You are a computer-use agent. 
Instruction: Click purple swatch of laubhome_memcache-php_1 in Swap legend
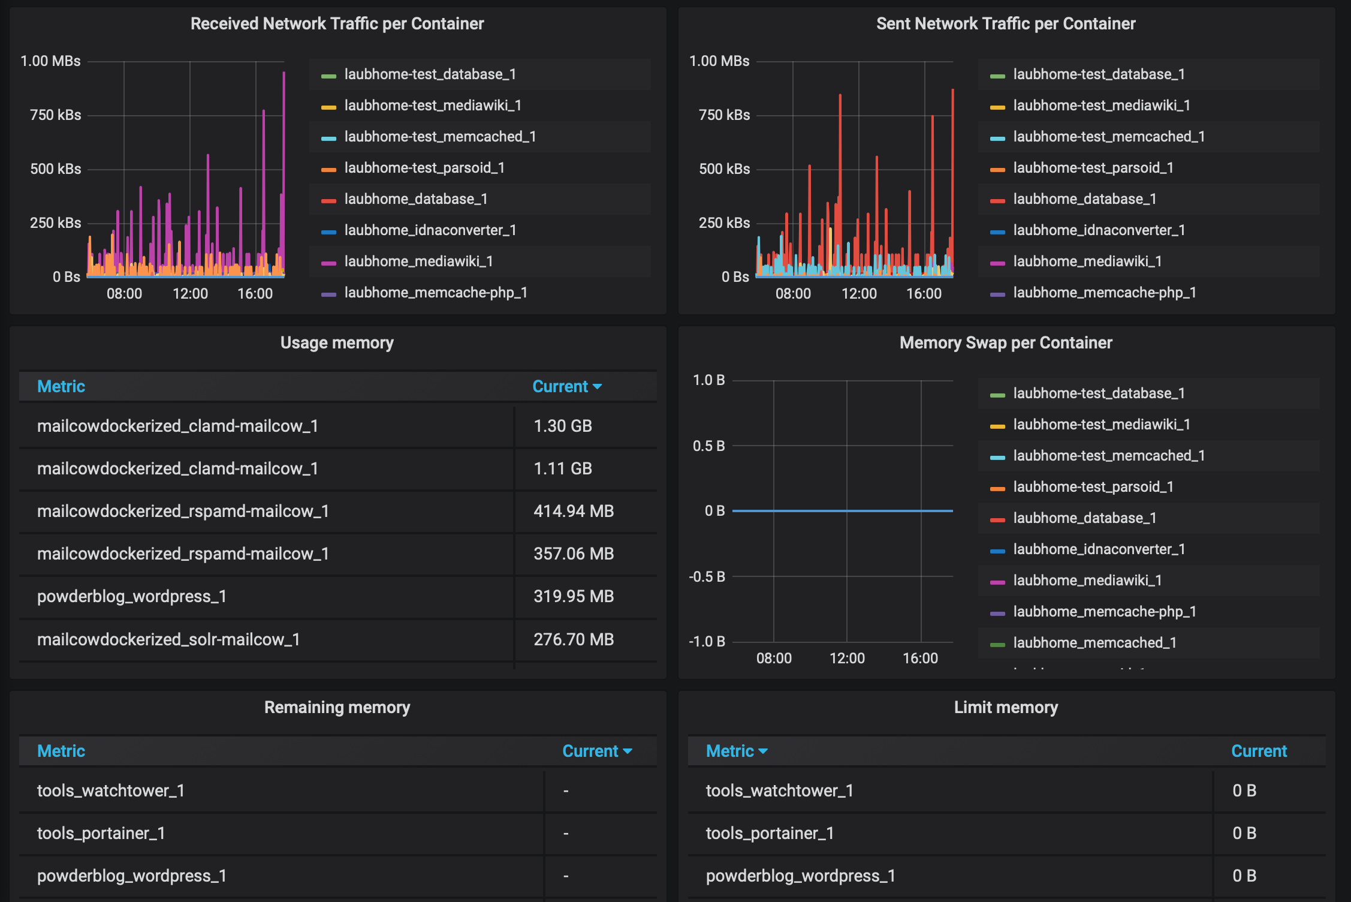997,614
